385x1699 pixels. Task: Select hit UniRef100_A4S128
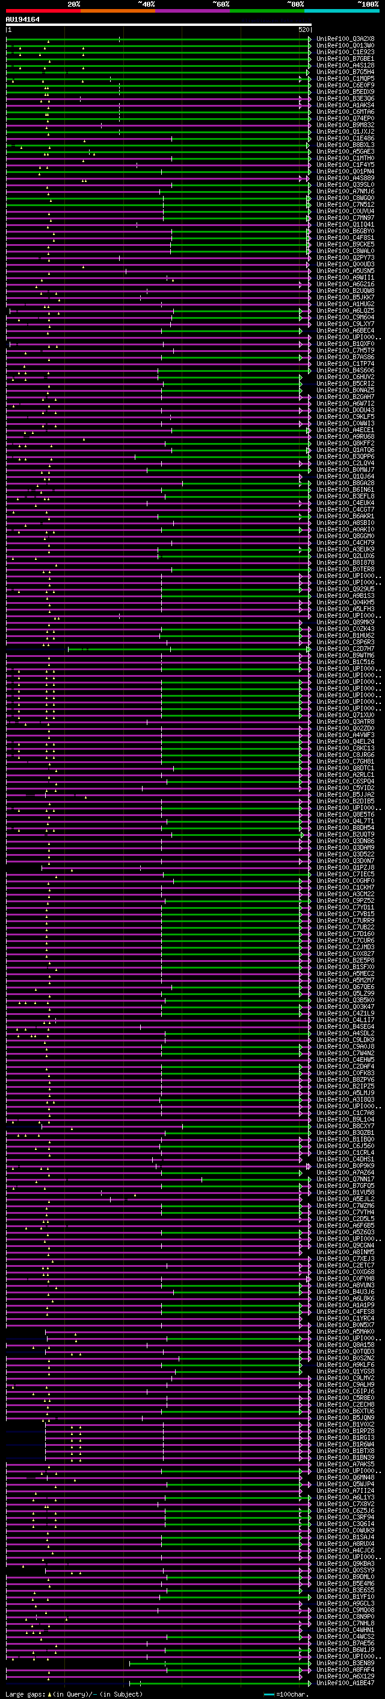(x=345, y=65)
